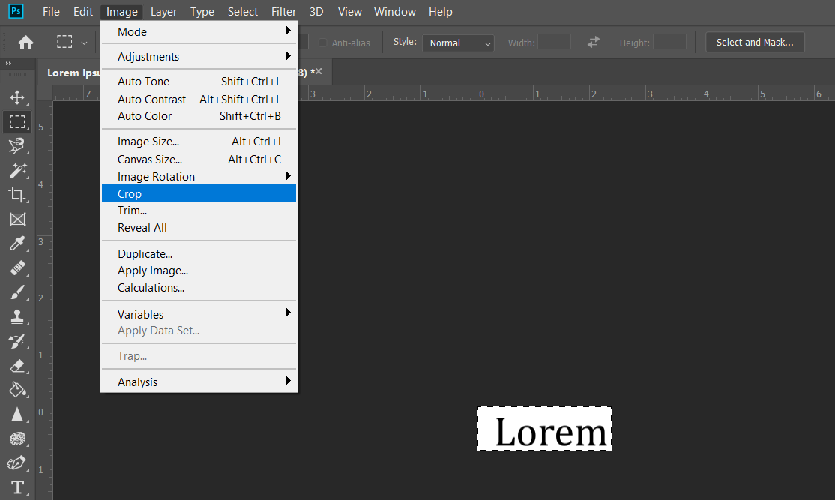Select the Crop tool

tap(18, 194)
